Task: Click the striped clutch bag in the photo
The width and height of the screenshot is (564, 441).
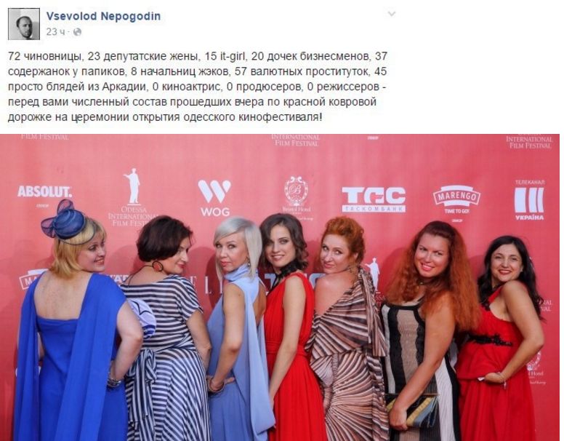Action: (x=411, y=410)
